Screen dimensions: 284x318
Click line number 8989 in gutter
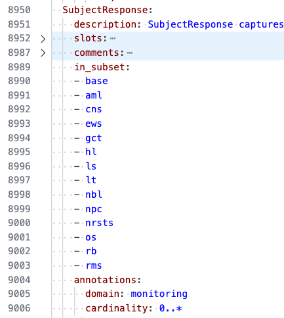pos(19,67)
